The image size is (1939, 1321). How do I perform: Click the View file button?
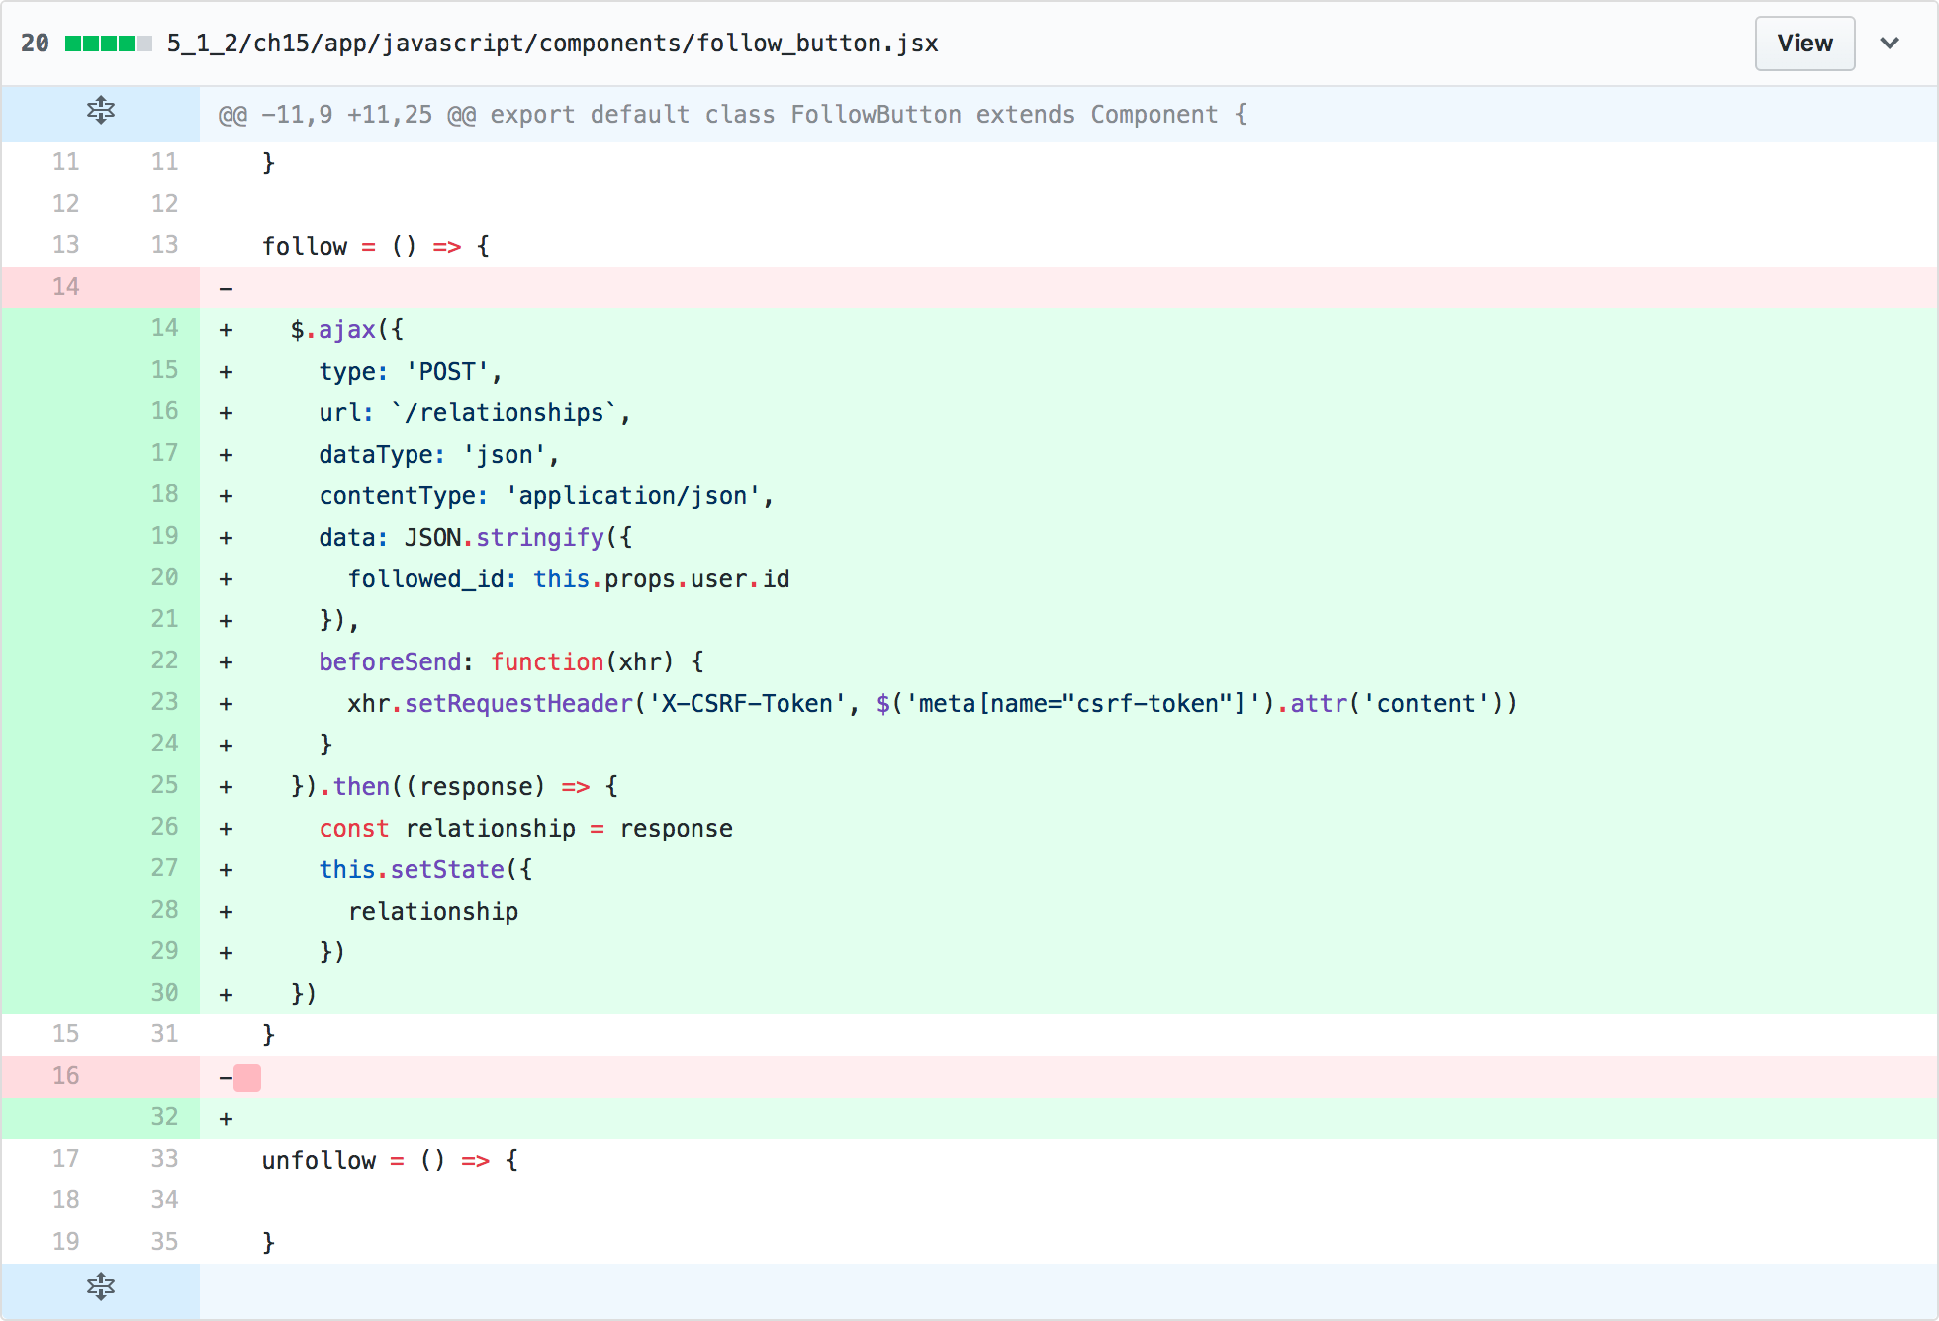pos(1803,44)
